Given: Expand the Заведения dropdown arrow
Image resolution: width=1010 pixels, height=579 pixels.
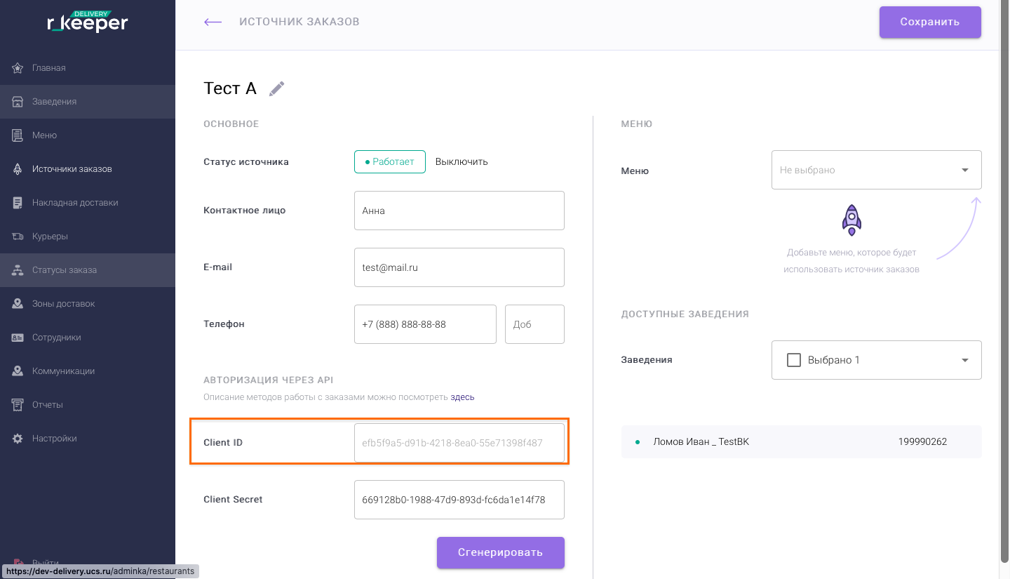Looking at the screenshot, I should [965, 360].
